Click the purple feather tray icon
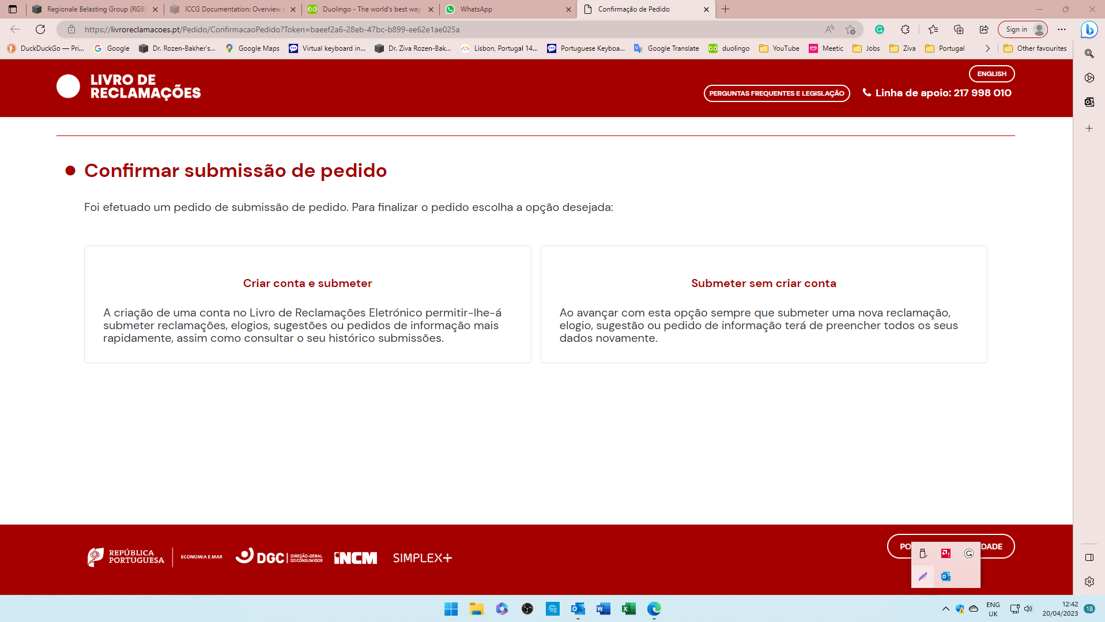 [923, 576]
